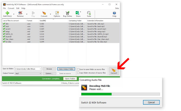Click 'Saved to file: wings.mp3' cell

96,31
